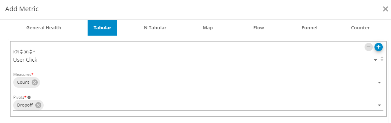Click sort arrows next to KPI label

tap(21, 52)
